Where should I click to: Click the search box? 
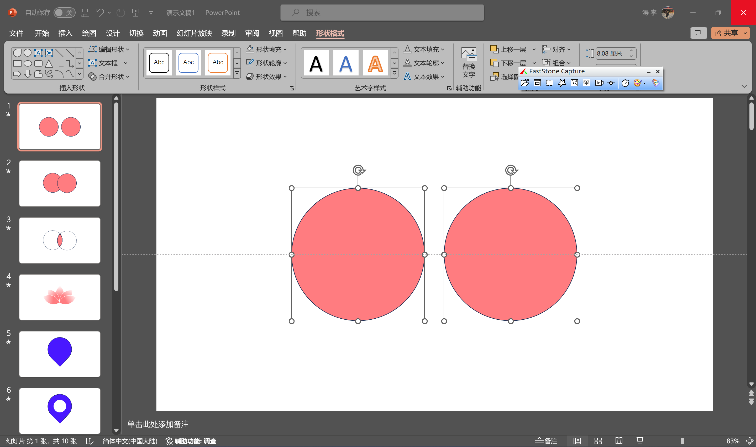point(382,13)
